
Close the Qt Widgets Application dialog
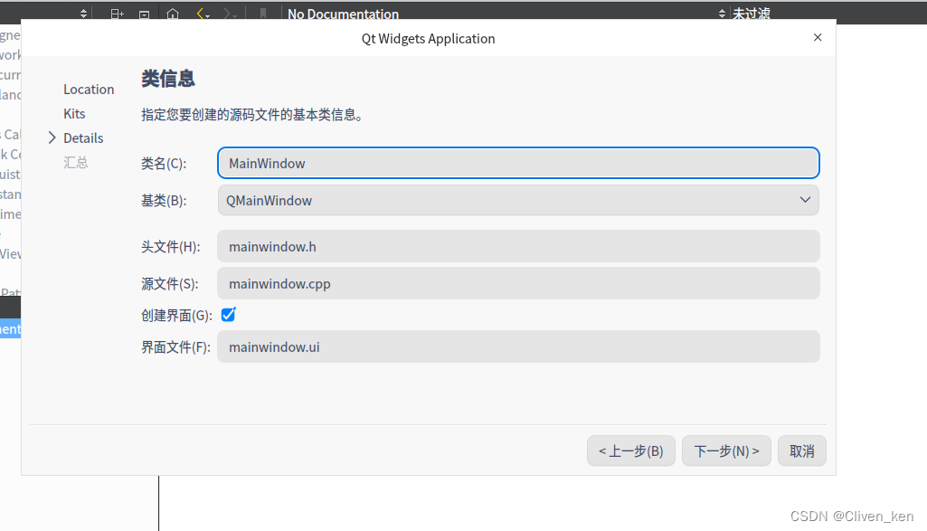[818, 37]
